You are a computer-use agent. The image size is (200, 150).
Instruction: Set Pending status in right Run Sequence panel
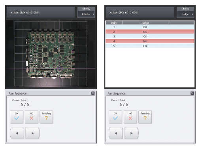click(145, 117)
